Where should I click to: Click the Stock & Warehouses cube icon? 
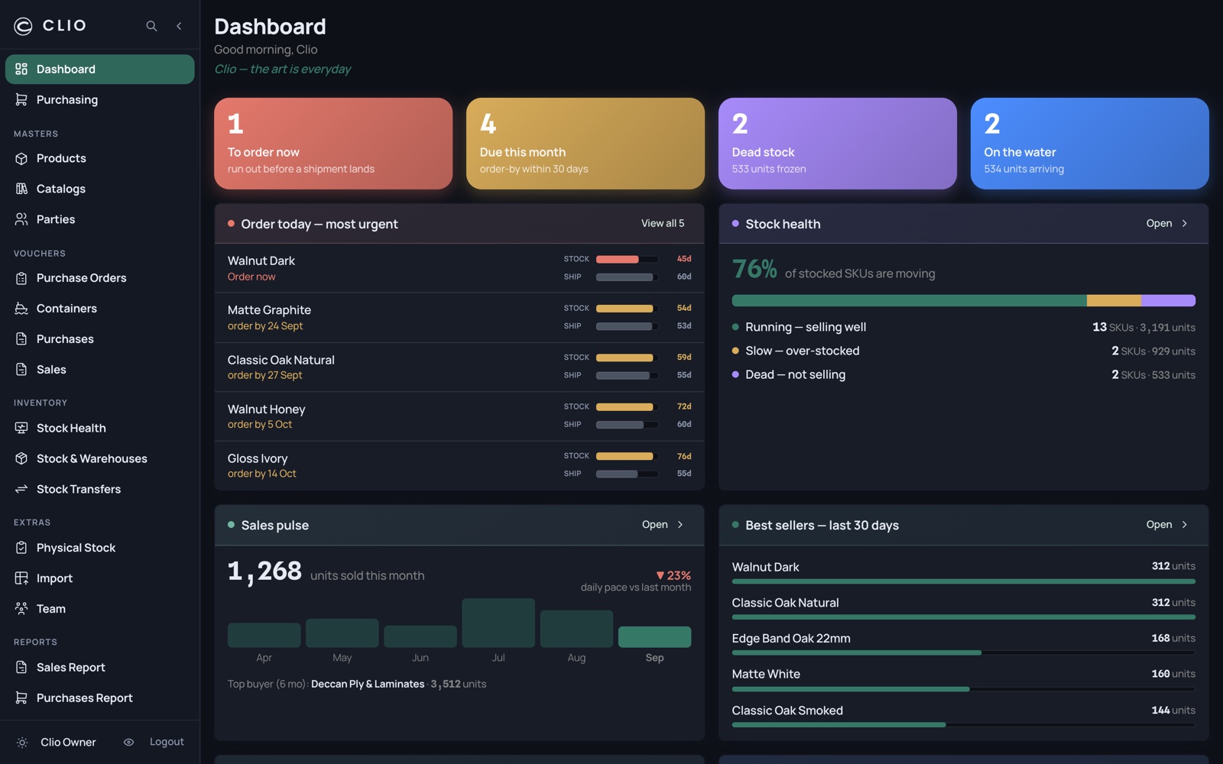tap(21, 458)
